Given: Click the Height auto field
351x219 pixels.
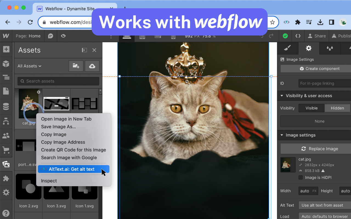Looking at the screenshot, I should (x=345, y=191).
